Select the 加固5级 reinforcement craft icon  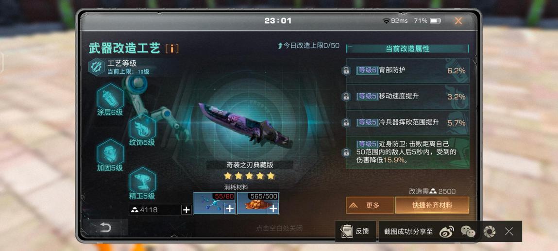pyautogui.click(x=110, y=152)
